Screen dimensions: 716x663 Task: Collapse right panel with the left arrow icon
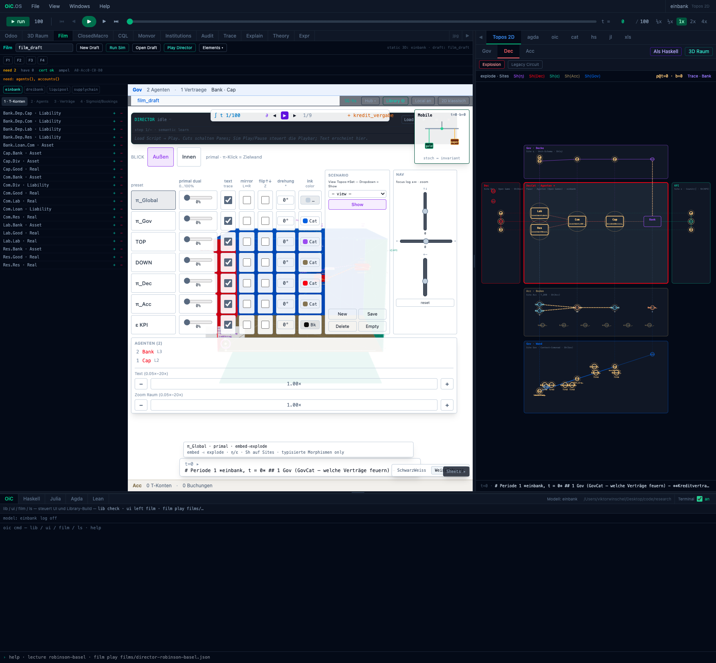(481, 37)
